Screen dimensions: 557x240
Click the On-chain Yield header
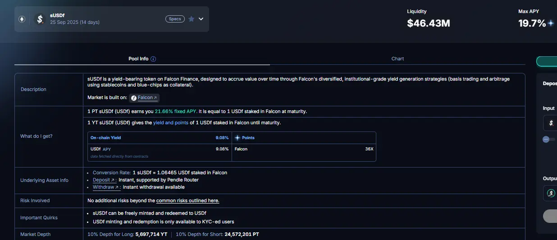[105, 138]
